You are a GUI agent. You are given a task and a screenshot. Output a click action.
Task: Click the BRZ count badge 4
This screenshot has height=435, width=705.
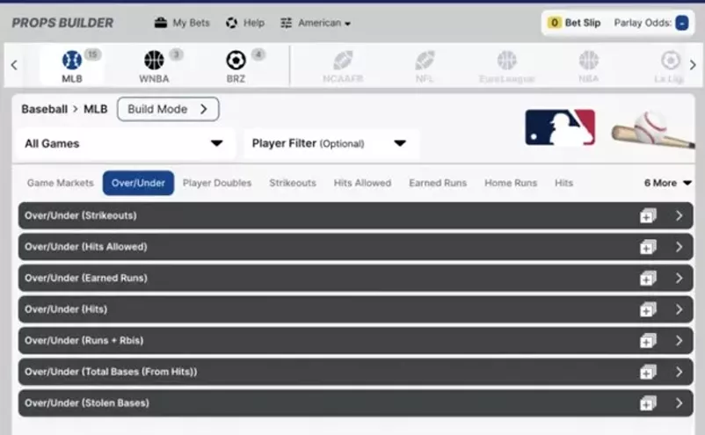258,54
